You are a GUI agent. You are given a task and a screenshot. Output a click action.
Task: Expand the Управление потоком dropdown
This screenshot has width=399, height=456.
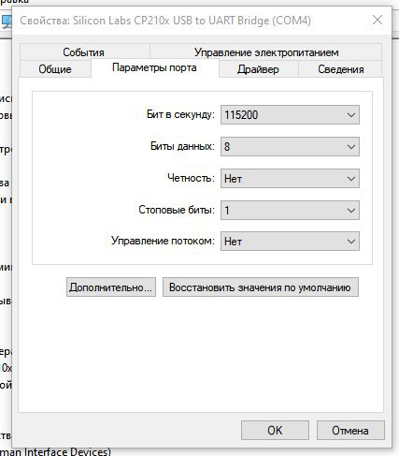coord(290,242)
